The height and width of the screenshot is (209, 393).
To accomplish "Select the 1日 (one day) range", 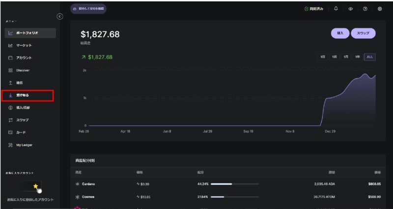I will coord(323,57).
